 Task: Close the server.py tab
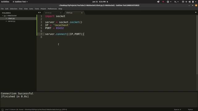pos(61,13)
